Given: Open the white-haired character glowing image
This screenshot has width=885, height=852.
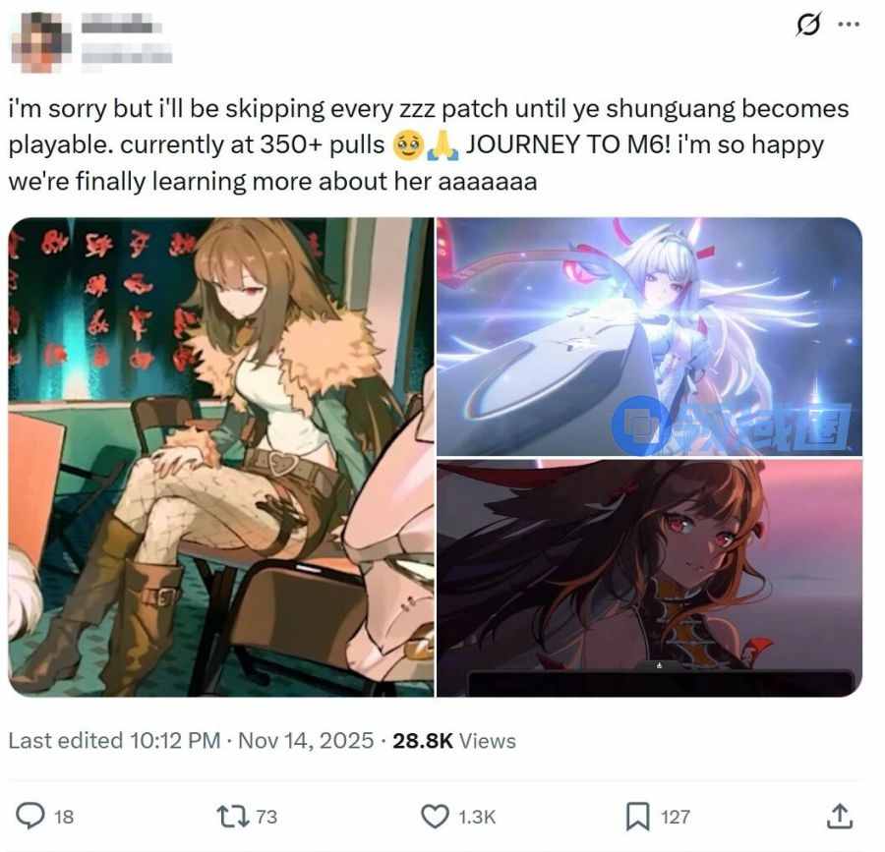Looking at the screenshot, I should click(x=650, y=337).
